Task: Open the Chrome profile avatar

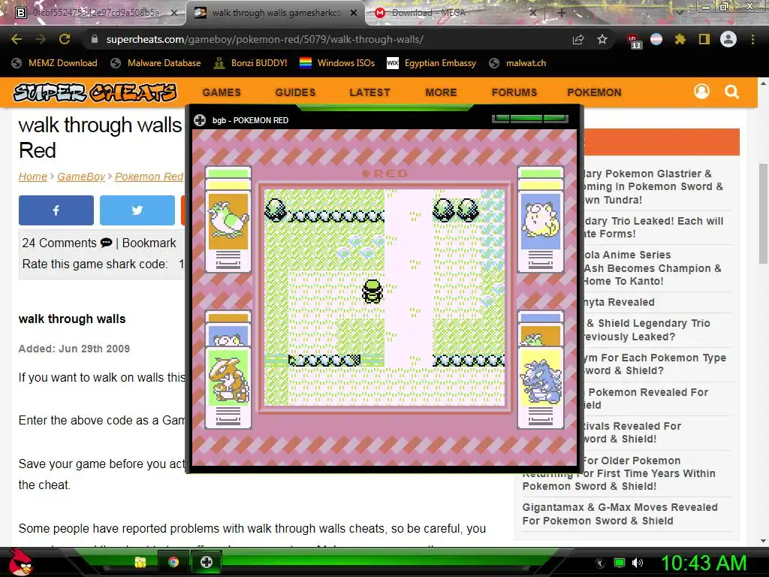Action: pos(728,39)
